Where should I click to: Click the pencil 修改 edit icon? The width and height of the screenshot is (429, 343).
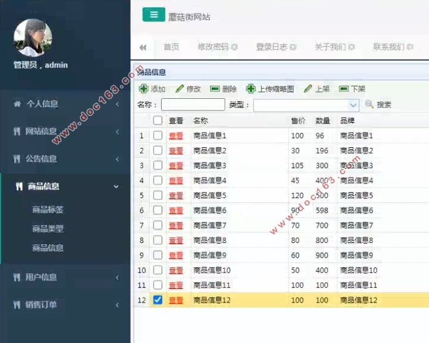tap(179, 88)
